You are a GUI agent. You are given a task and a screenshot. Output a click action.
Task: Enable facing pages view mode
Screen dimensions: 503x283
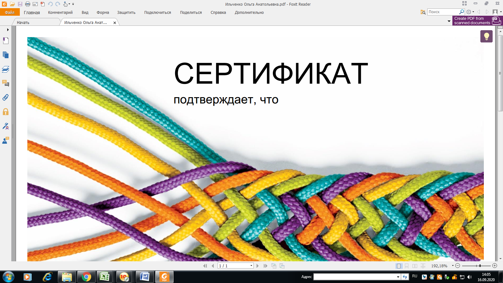pos(415,266)
